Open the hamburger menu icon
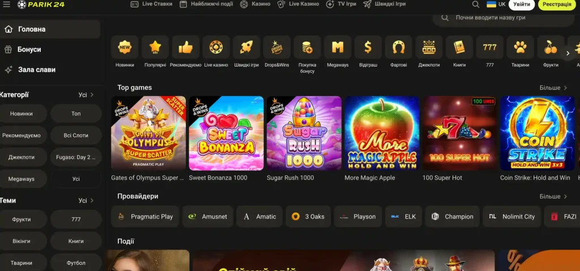Screen dimensions: 580x271 pos(7,5)
